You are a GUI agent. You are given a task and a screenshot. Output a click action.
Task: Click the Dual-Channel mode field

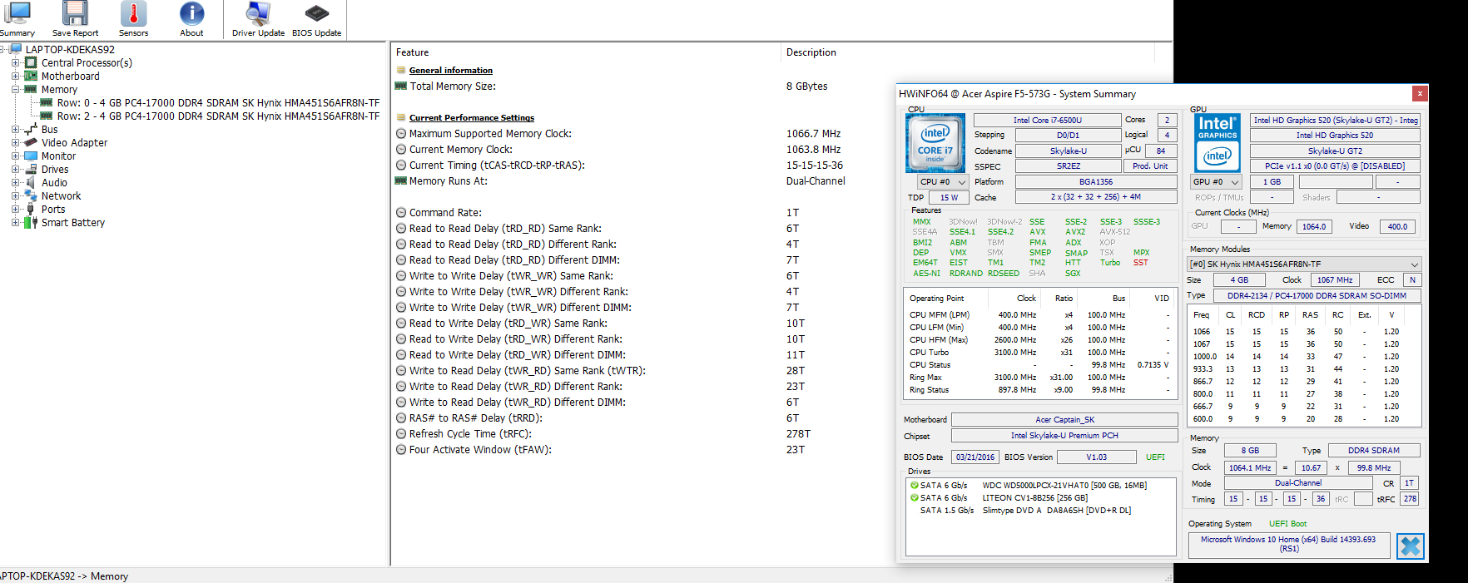pos(1297,483)
